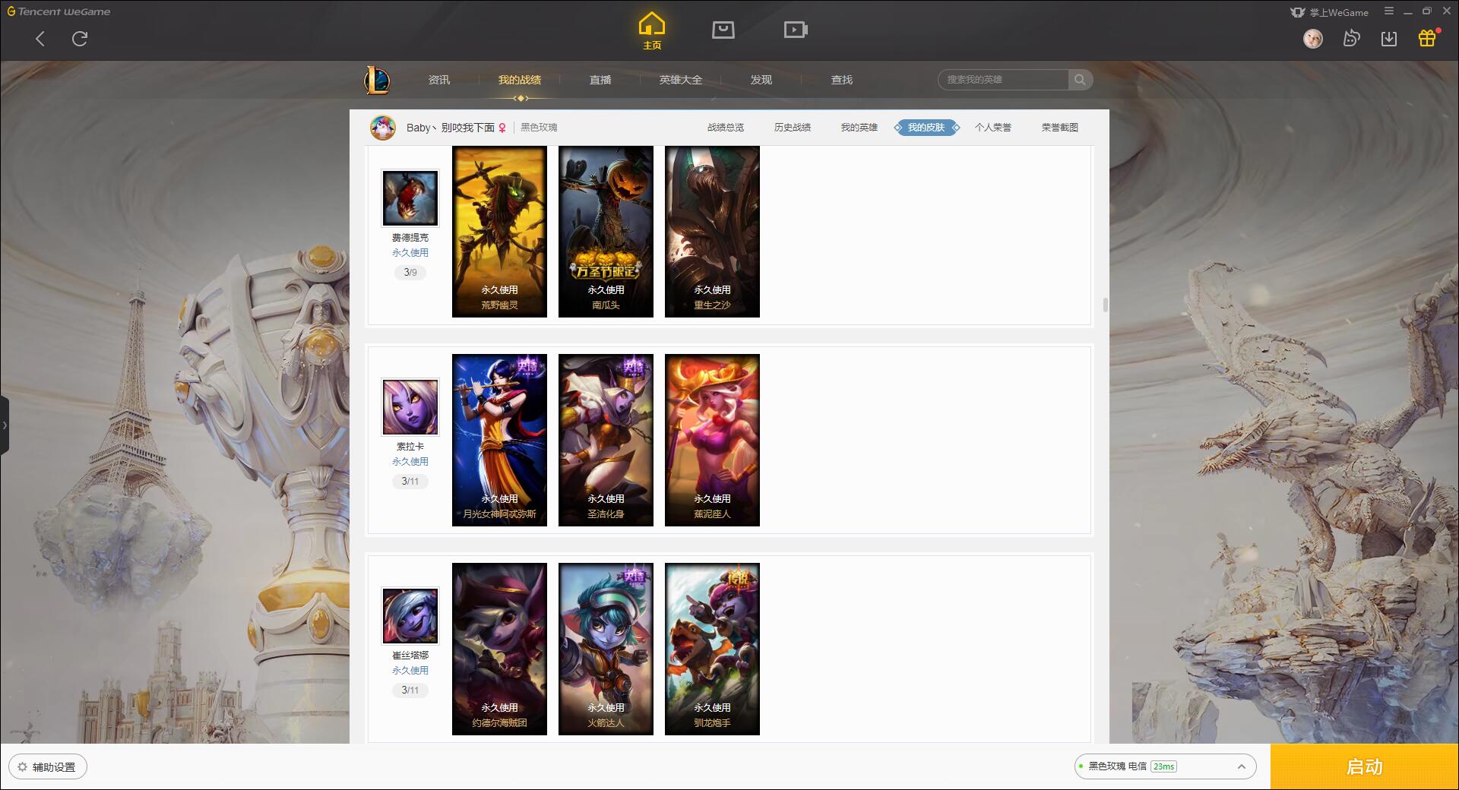1459x790 pixels.
Task: Click 崔丝塔娜's 3/11 skin count badge
Action: point(410,690)
